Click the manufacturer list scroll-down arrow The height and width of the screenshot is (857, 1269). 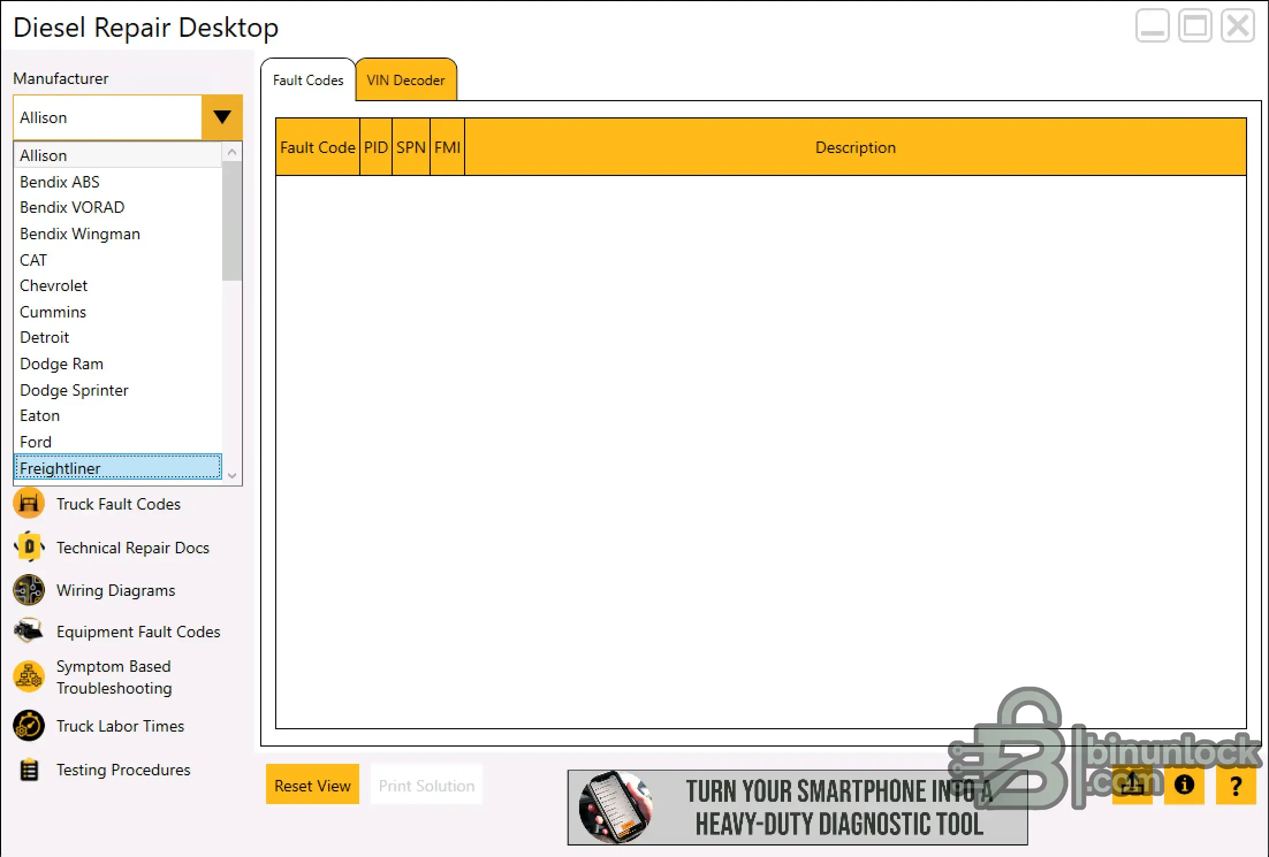coord(232,476)
